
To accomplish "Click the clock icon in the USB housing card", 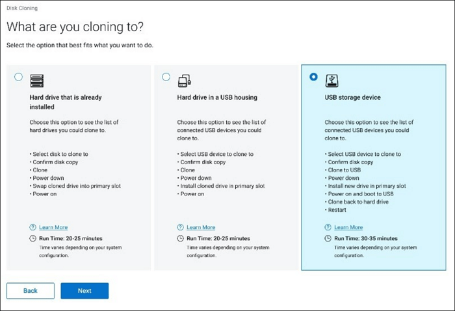I will [181, 238].
